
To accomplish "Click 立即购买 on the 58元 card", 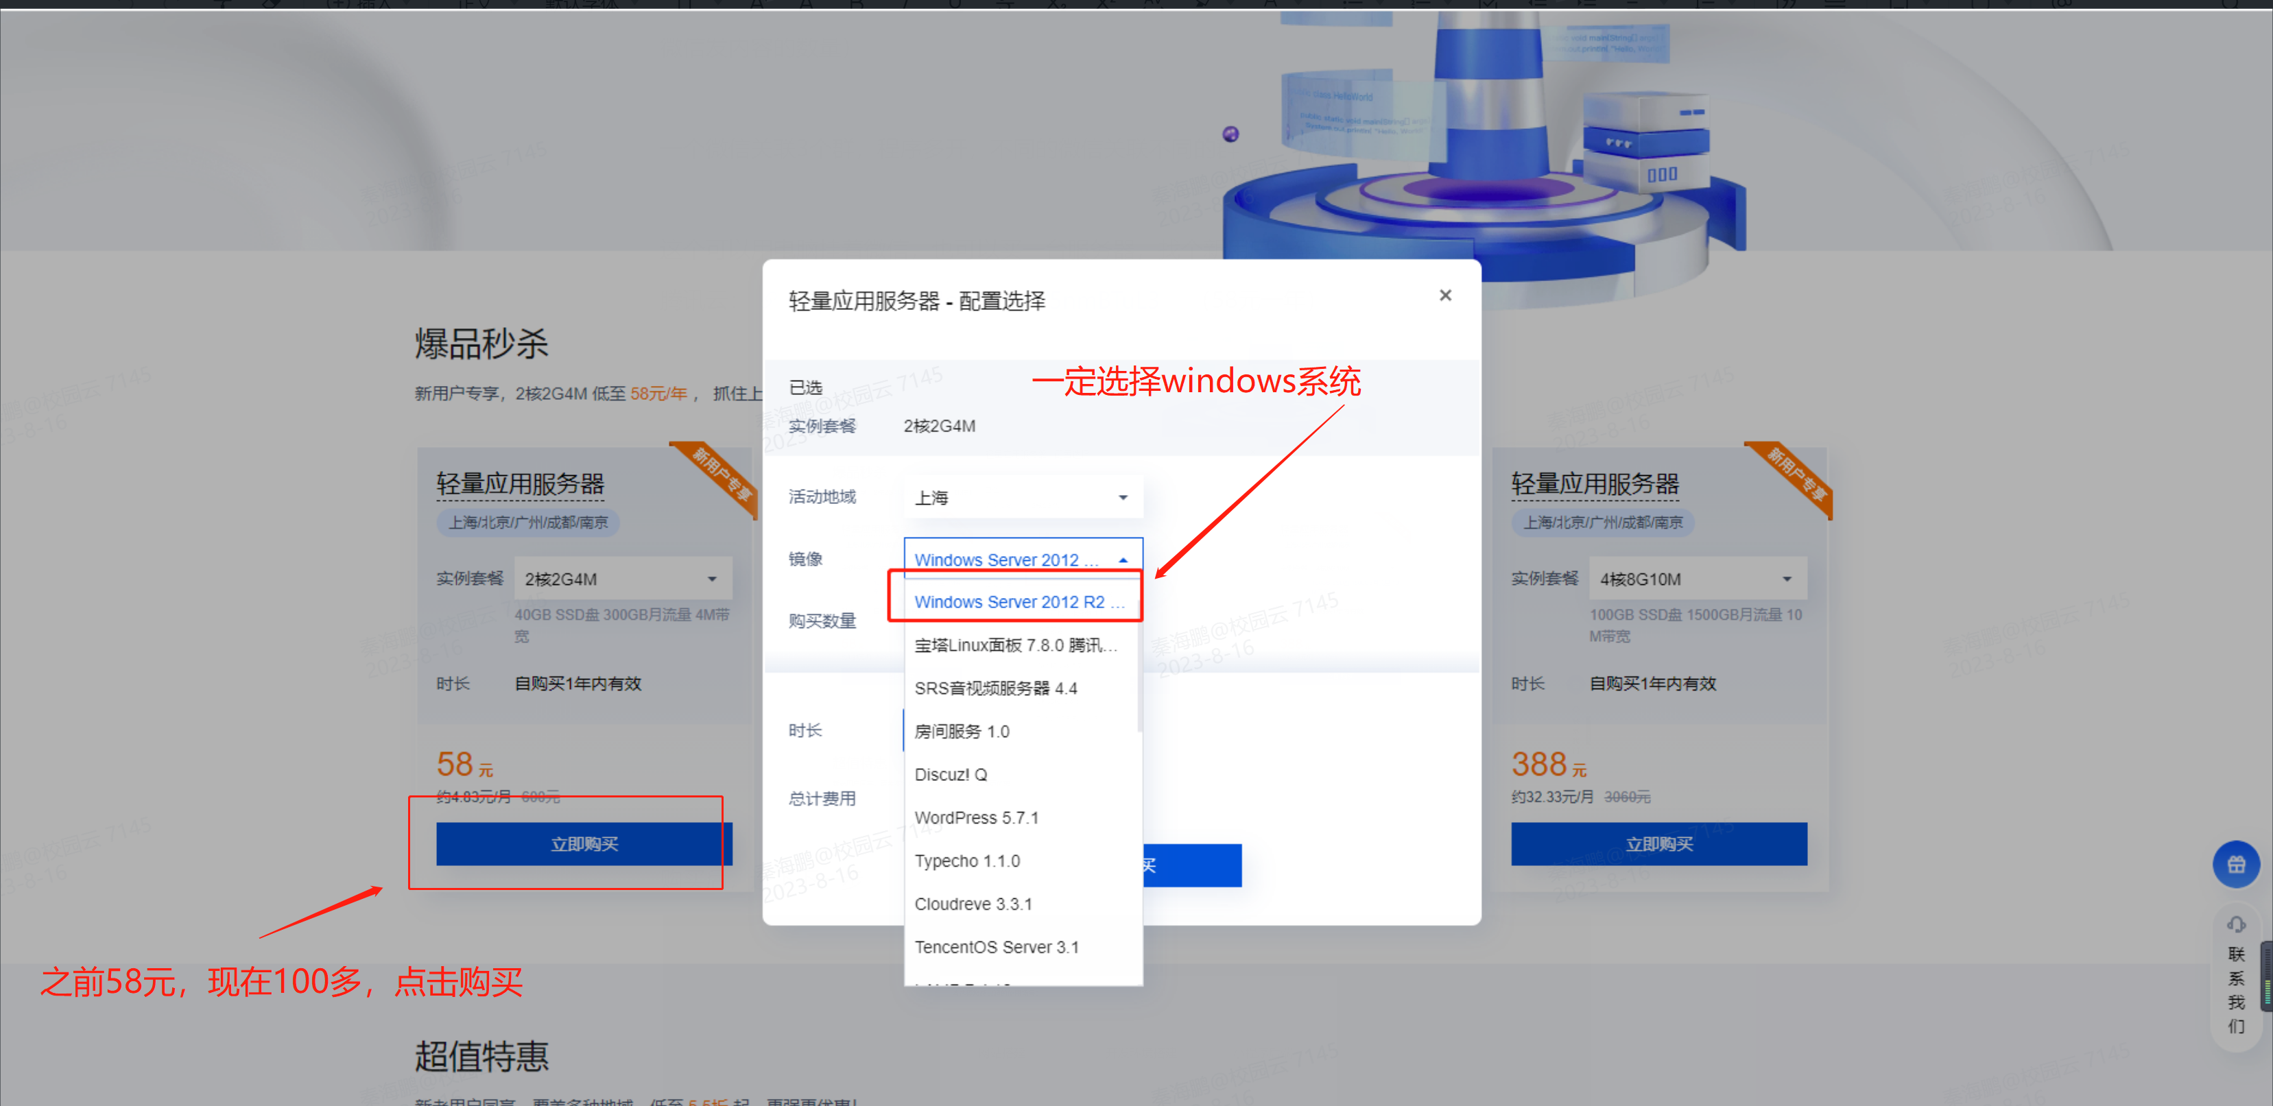I will [x=584, y=844].
